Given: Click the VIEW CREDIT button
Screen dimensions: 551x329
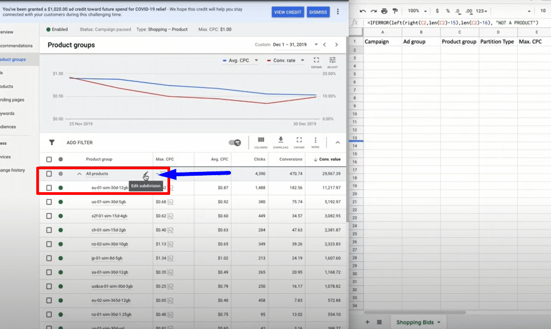Looking at the screenshot, I should click(288, 12).
